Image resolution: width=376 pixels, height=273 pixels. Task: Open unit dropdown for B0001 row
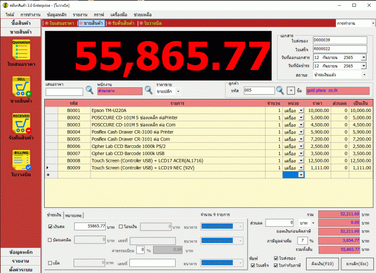coord(301,110)
